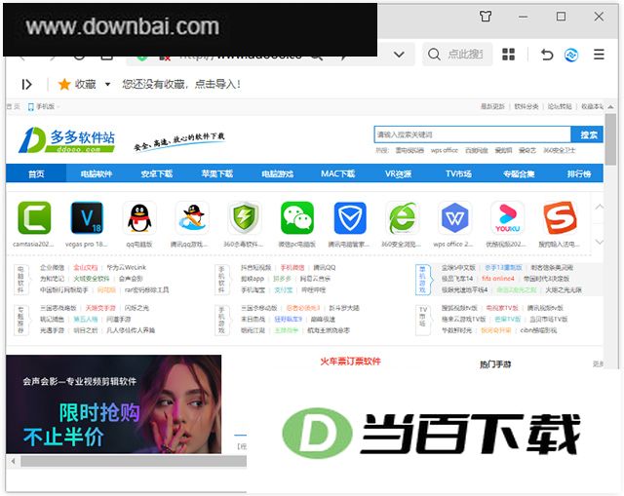Click the browser search magnifier icon
This screenshot has height=496, width=624.
pos(434,55)
